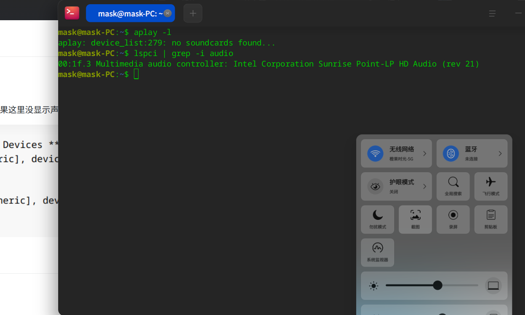The height and width of the screenshot is (315, 525).
Task: Open a new terminal tab with plus button
Action: (x=193, y=13)
